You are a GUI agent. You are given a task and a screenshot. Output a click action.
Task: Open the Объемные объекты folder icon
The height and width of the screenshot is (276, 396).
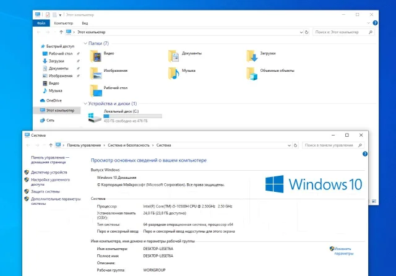[252, 74]
